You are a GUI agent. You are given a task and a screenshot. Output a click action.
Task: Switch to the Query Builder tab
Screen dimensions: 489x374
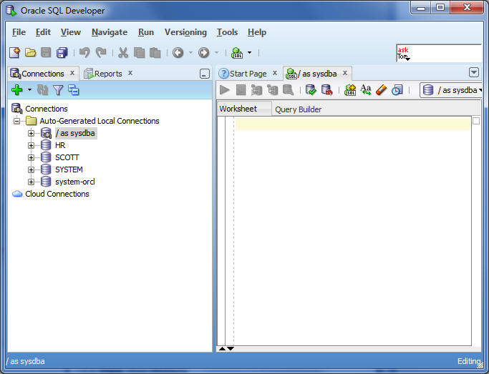pyautogui.click(x=298, y=109)
